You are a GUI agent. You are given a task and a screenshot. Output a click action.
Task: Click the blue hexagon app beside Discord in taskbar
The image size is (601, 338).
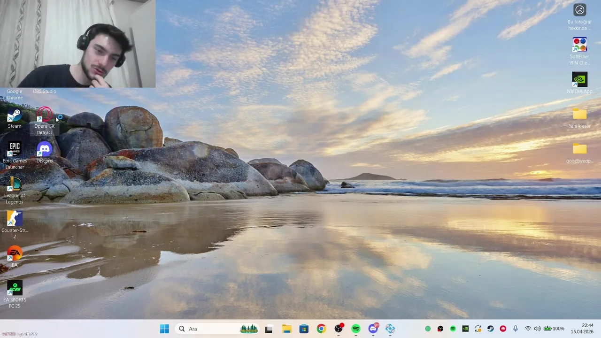point(390,329)
